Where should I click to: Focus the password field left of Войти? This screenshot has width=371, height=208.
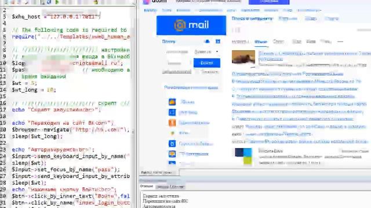click(x=176, y=63)
